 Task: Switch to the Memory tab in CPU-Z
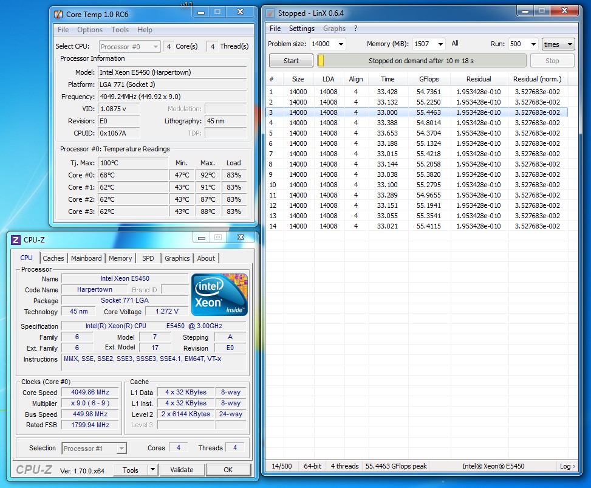point(120,258)
